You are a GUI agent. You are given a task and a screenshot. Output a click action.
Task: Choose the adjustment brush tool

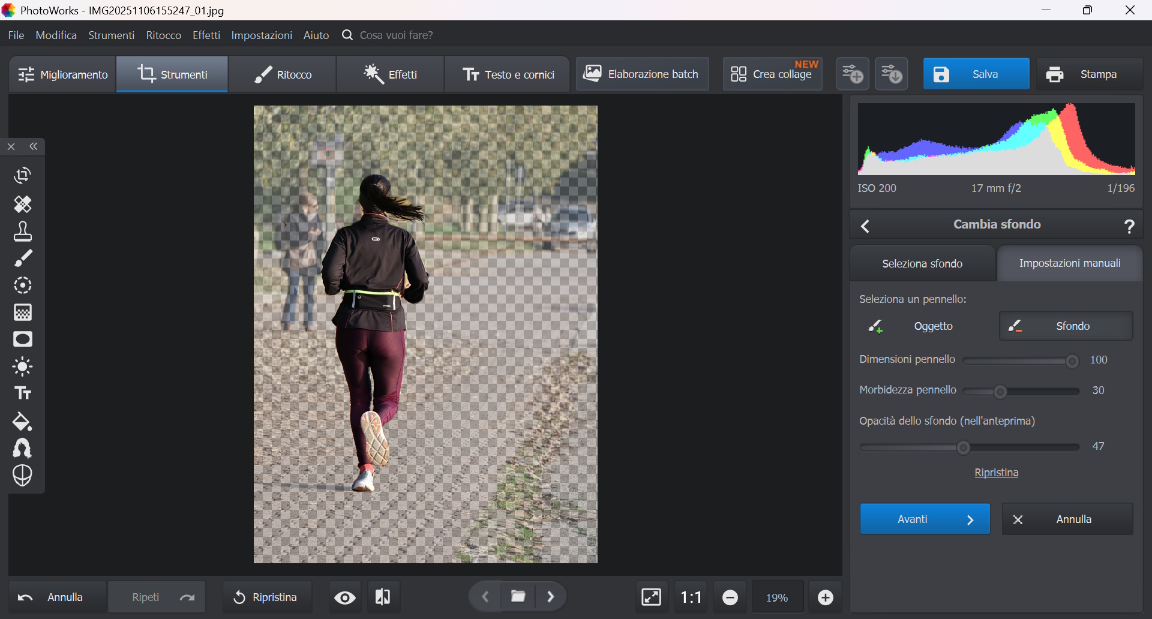(23, 259)
